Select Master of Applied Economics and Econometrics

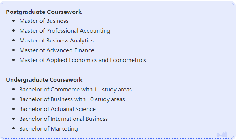(83, 60)
